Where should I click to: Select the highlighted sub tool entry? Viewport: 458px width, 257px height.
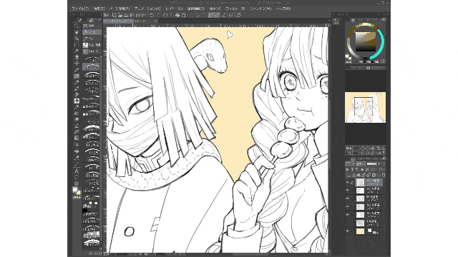pos(92,31)
